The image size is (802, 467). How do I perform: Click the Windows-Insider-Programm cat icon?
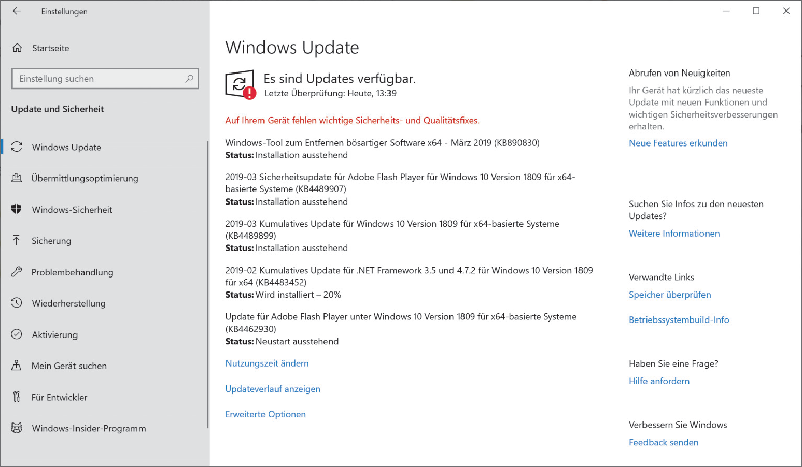pyautogui.click(x=17, y=428)
